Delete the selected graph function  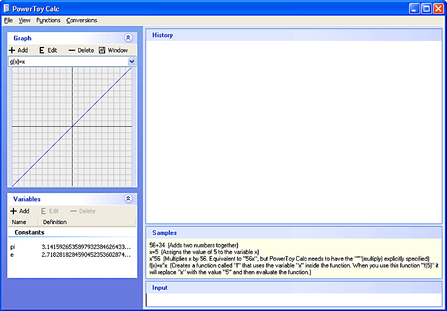81,50
